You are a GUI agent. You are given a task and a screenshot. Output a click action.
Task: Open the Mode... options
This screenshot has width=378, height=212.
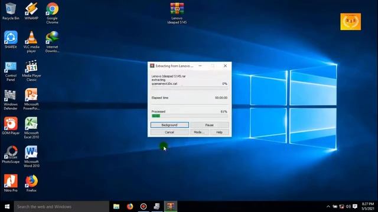199,132
